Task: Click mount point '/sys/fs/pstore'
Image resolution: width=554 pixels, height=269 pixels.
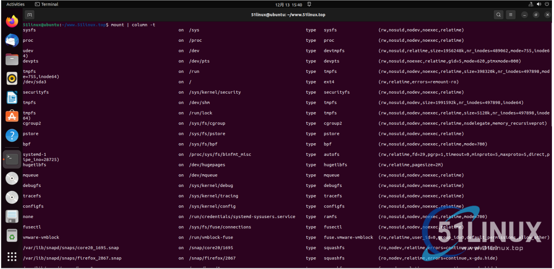Action: [x=207, y=134]
